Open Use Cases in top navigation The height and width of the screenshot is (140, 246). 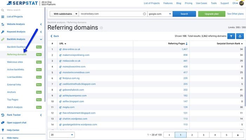[x=201, y=3]
